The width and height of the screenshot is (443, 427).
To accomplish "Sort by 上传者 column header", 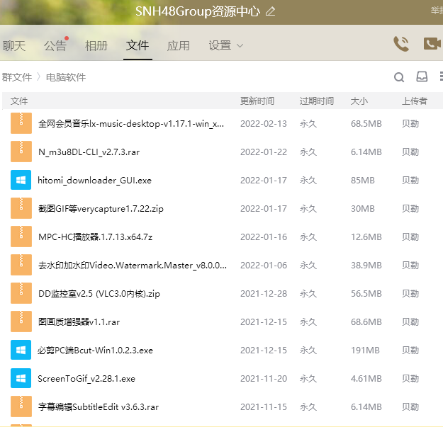I will tap(415, 101).
